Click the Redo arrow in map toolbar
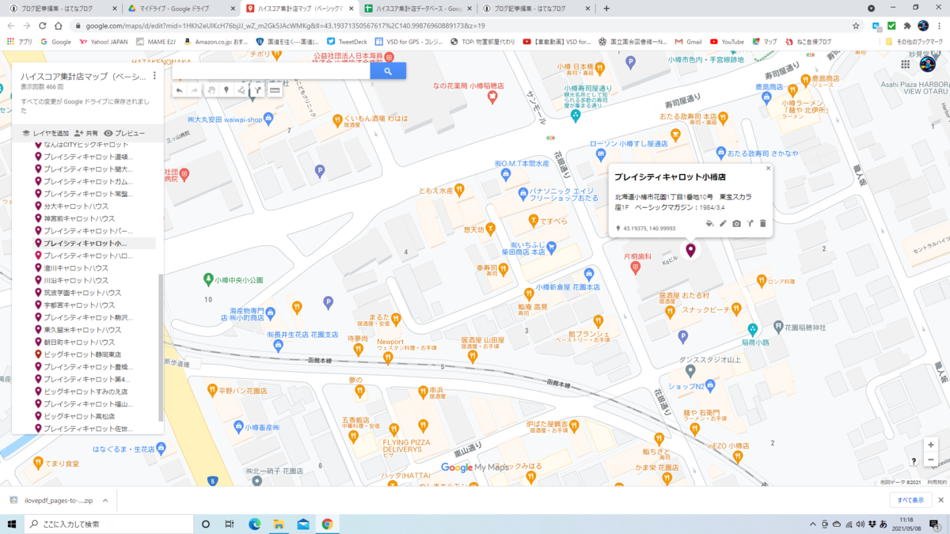Screen dimensions: 950x534 pyautogui.click(x=195, y=90)
